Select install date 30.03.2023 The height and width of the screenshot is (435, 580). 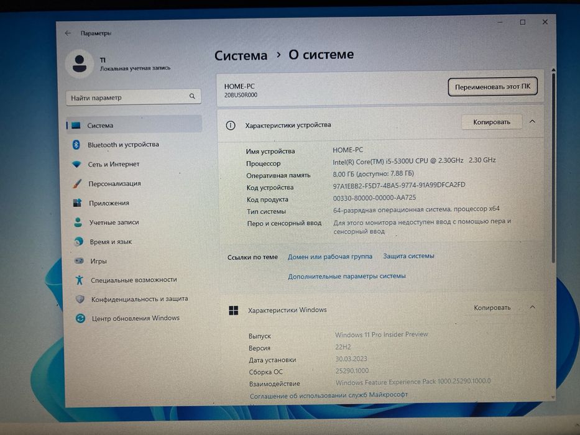pyautogui.click(x=351, y=359)
